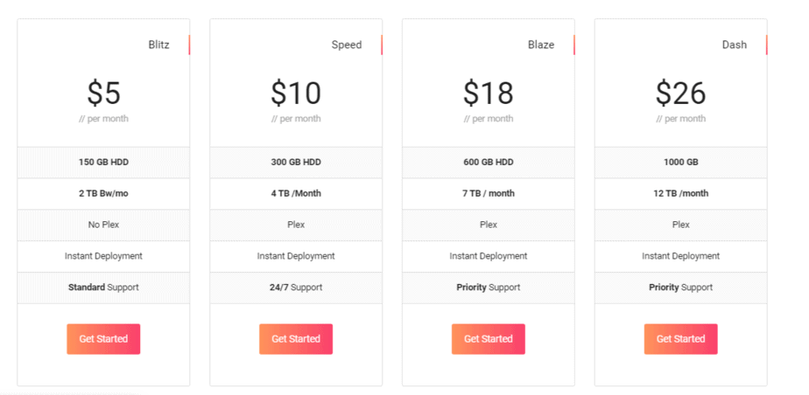Click the $5 price heading
The height and width of the screenshot is (395, 809).
pos(103,93)
